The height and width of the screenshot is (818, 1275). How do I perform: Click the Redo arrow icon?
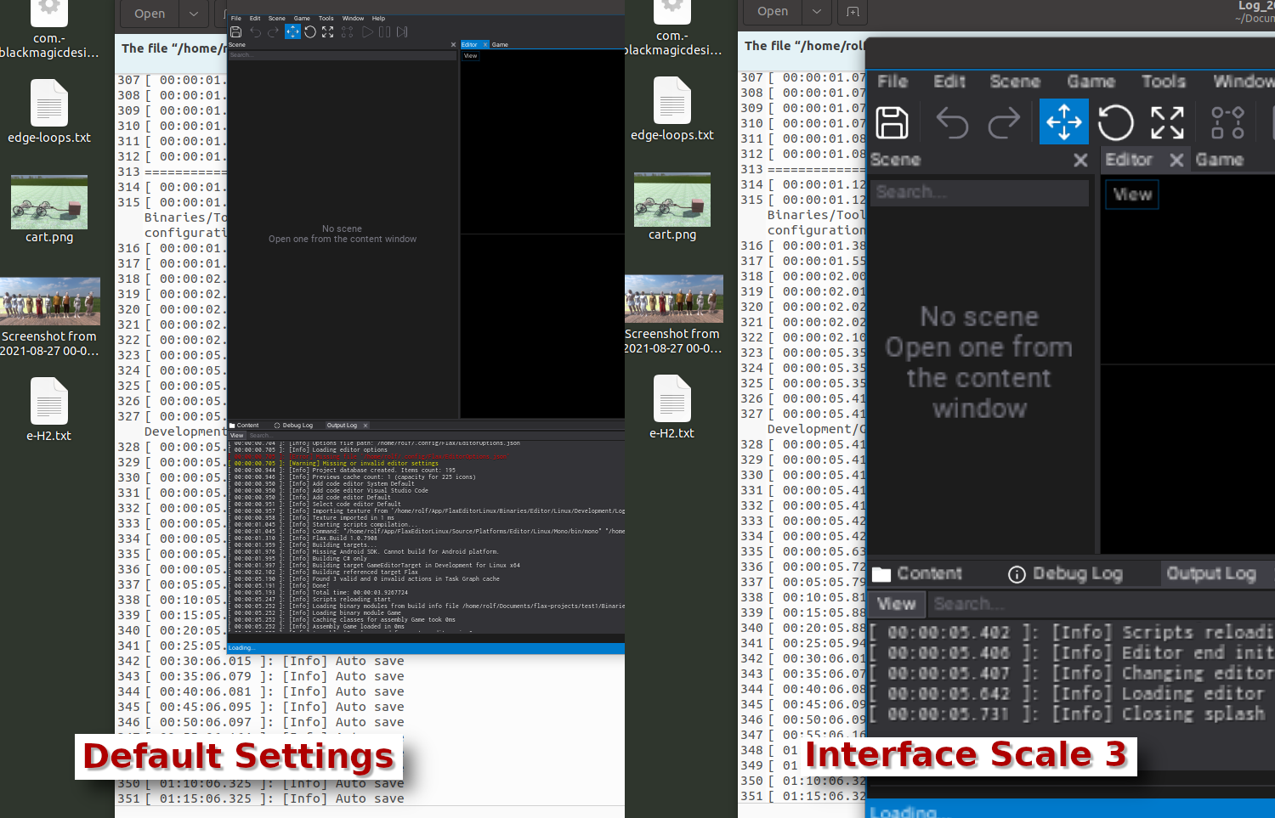[272, 31]
